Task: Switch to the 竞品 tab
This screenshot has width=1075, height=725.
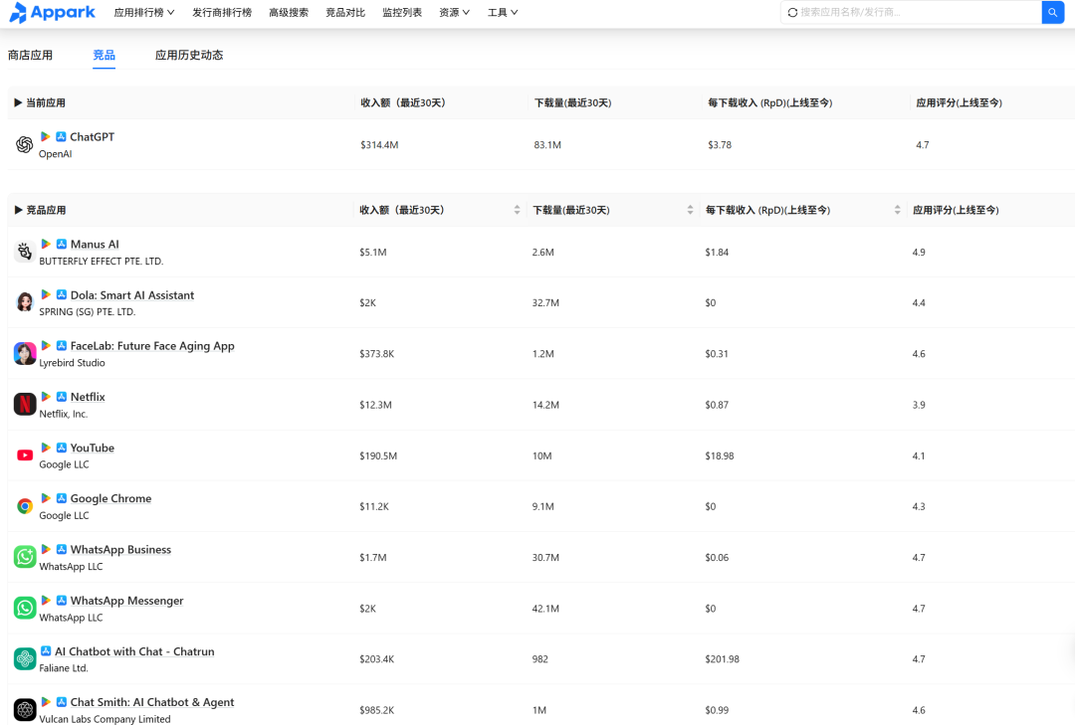Action: click(105, 55)
